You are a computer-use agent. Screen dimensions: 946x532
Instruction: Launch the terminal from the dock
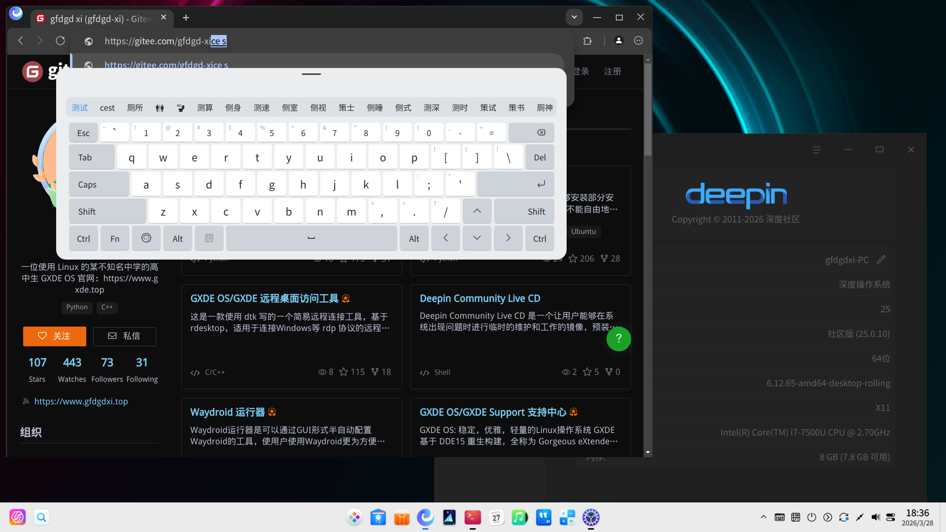473,517
